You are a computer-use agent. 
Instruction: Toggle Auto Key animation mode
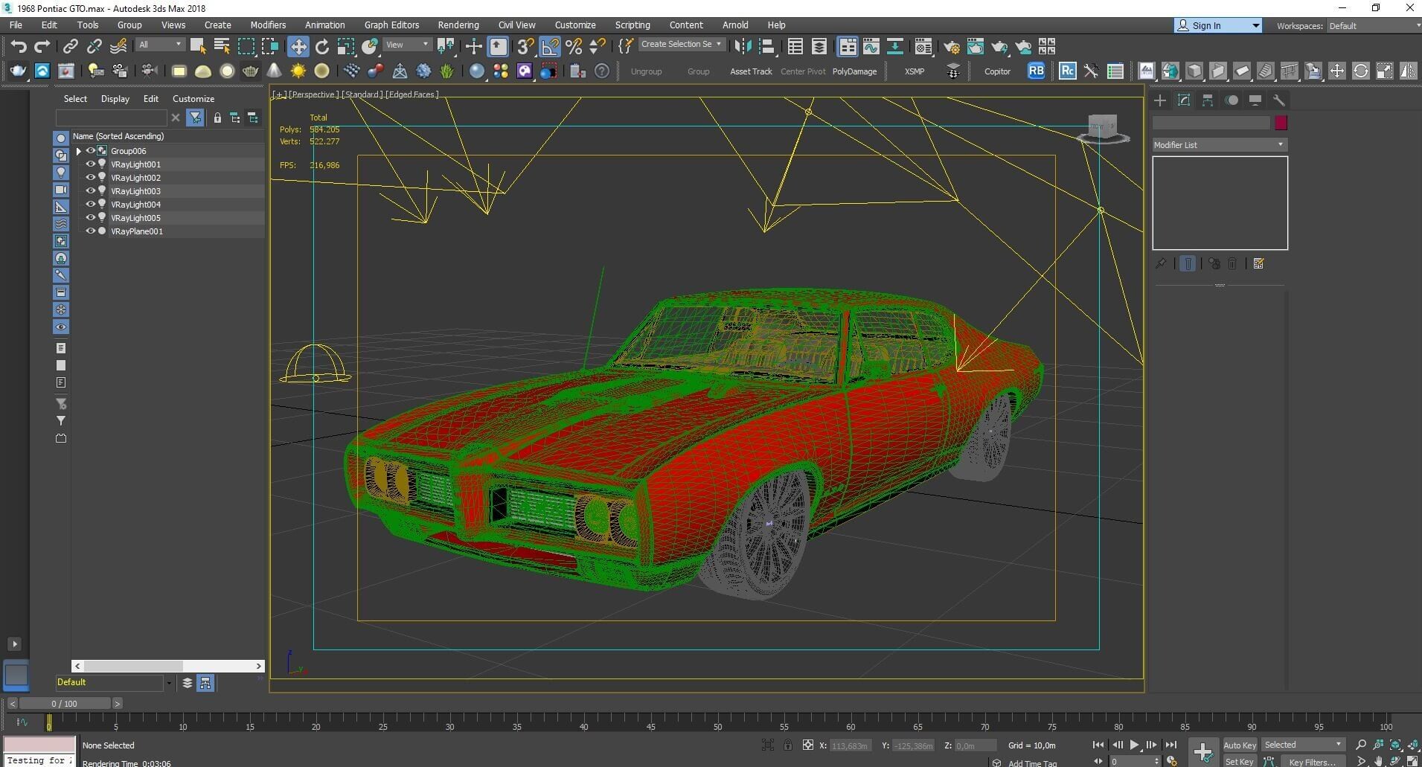coord(1240,745)
